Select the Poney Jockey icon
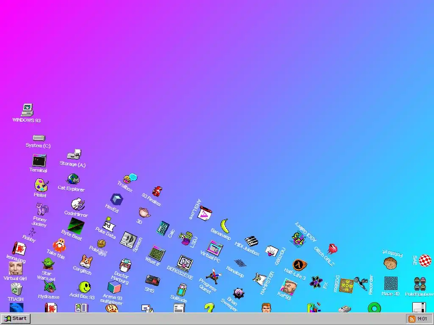The width and height of the screenshot is (434, 325). [42, 209]
